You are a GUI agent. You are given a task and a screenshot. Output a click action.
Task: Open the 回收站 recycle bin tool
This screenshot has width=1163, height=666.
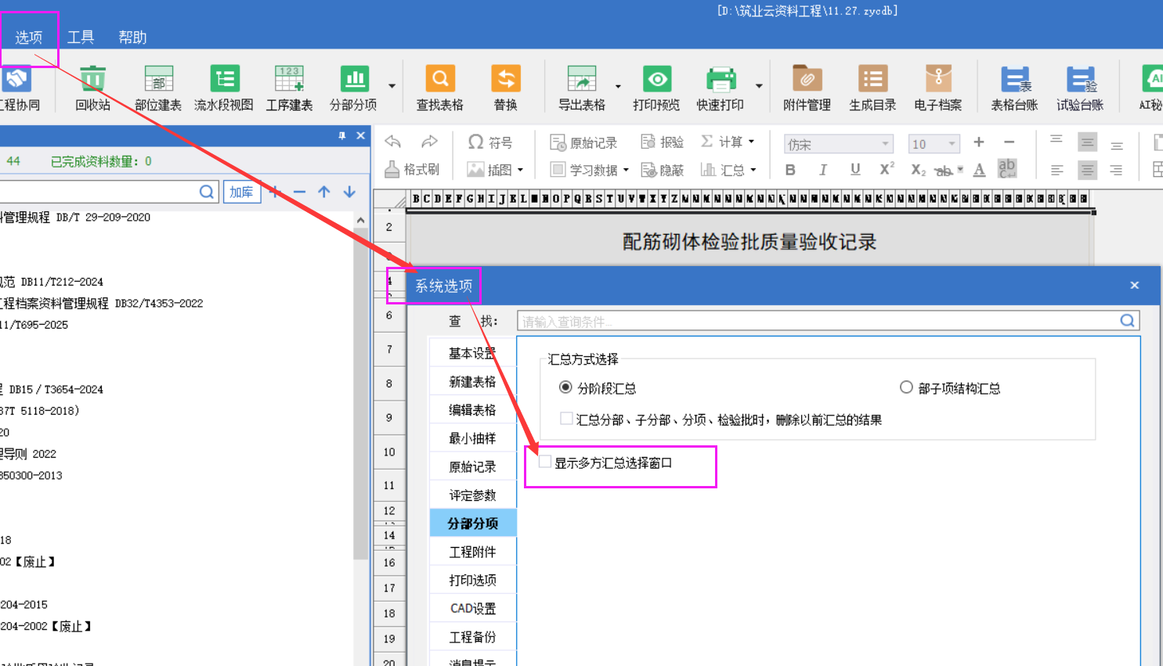[x=92, y=88]
